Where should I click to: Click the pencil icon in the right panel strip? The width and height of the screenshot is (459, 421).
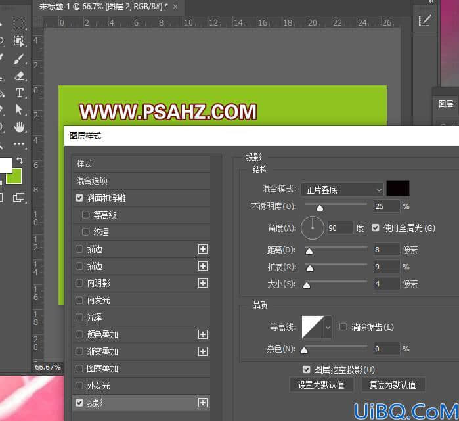tap(425, 20)
